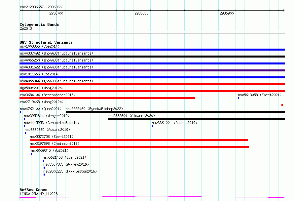Open nsv3952814 (Wenger2019) label
Image resolution: width=294 pixels, height=201 pixels.
[47, 116]
